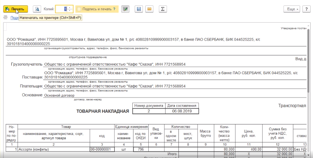Click the Копий copies input field

tap(62, 9)
